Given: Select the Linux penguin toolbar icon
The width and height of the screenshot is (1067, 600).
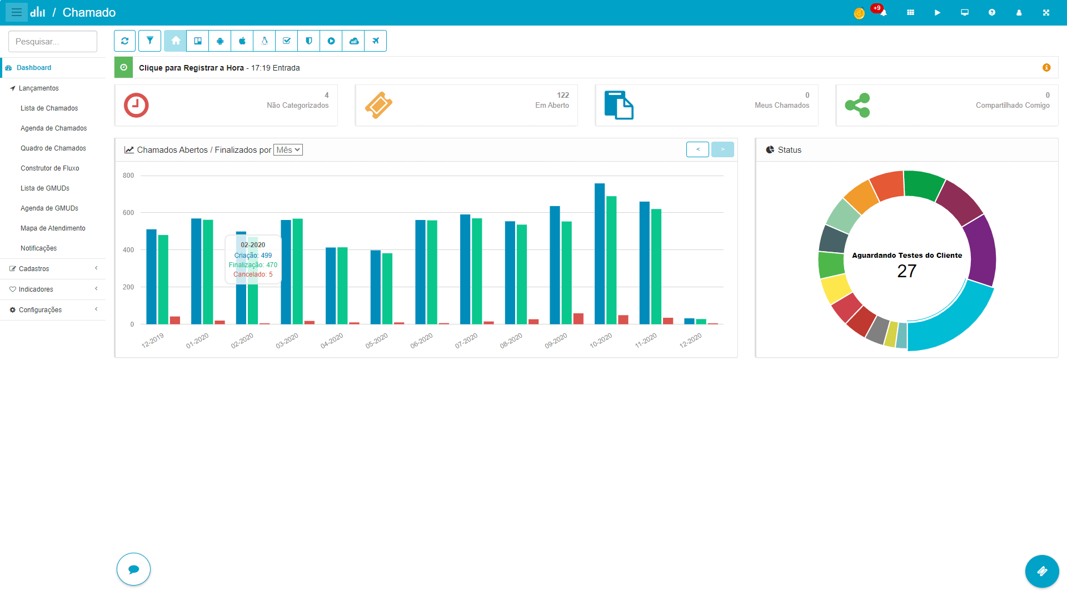Looking at the screenshot, I should [x=265, y=41].
